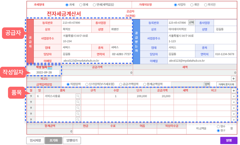
Task: Click the 외상미수금 amount field
Action: coord(171,132)
